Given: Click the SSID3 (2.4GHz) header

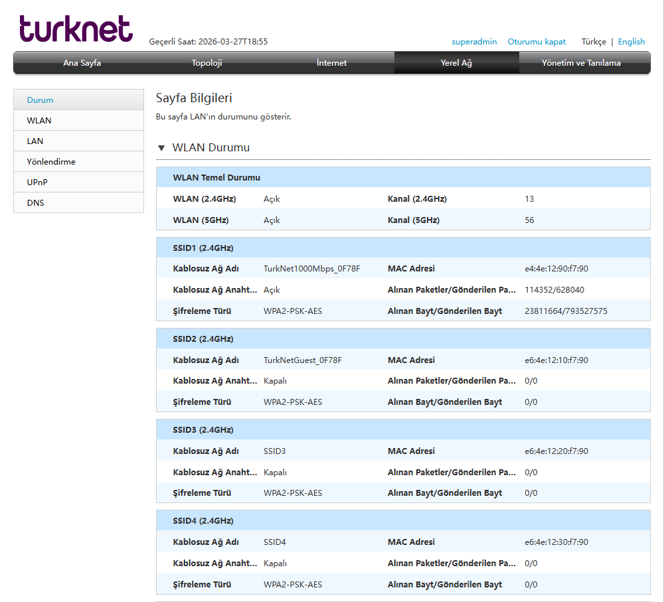Looking at the screenshot, I should pos(403,429).
